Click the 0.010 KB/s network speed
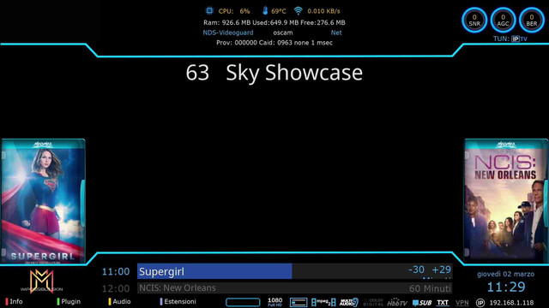The height and width of the screenshot is (308, 549). [x=323, y=11]
